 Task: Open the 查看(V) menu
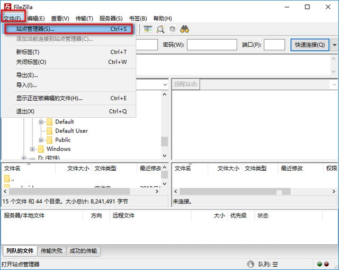[60, 19]
